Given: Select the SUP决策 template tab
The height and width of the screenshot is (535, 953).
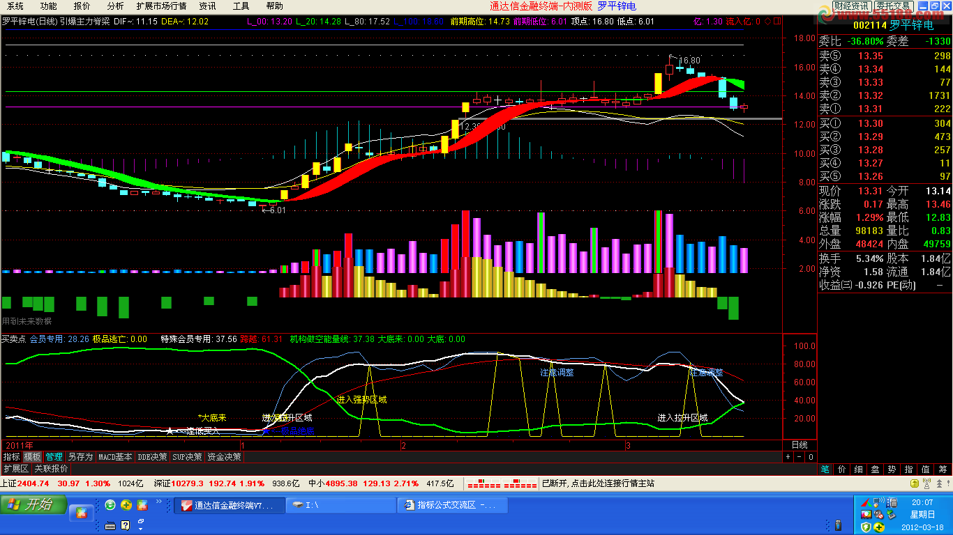Looking at the screenshot, I should [188, 457].
